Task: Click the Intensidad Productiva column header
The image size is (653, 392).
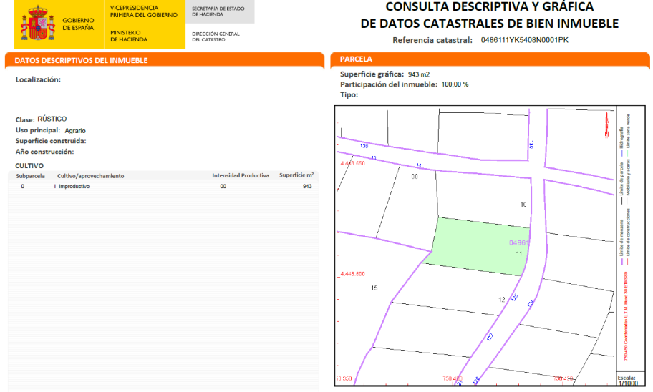Action: [241, 175]
